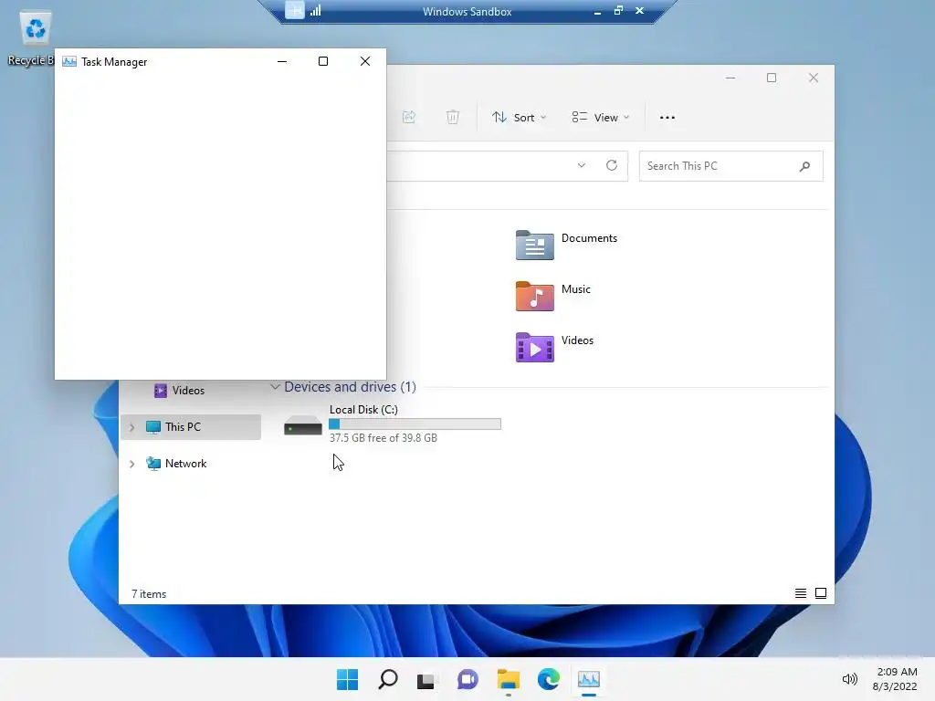Click the search magnifier icon in File Explorer
935x701 pixels.
coord(804,166)
